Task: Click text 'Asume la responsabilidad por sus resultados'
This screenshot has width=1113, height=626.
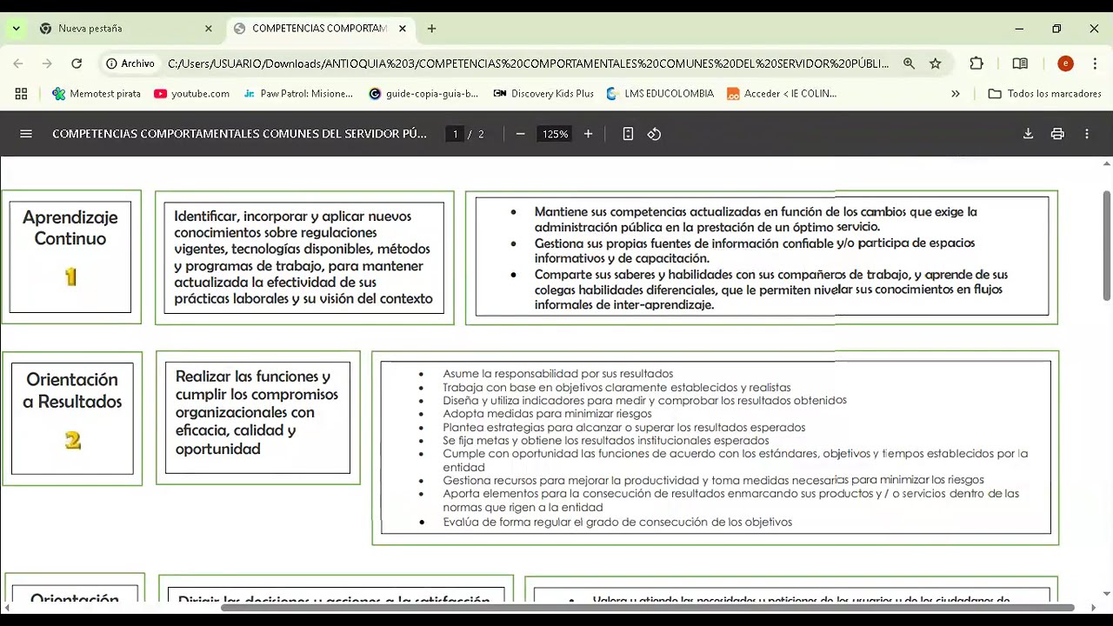Action: click(x=558, y=374)
